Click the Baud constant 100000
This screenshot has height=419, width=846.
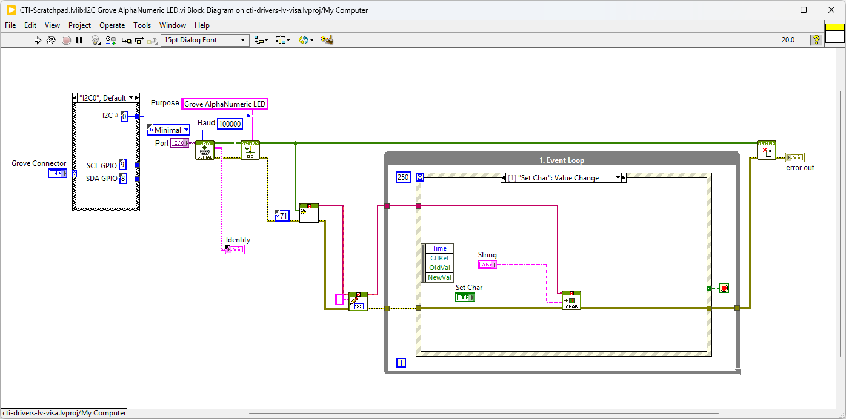click(230, 124)
